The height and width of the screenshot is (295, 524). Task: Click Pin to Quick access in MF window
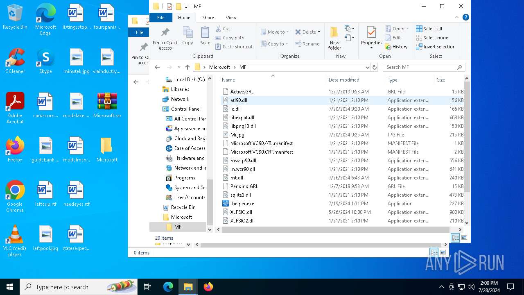[165, 39]
